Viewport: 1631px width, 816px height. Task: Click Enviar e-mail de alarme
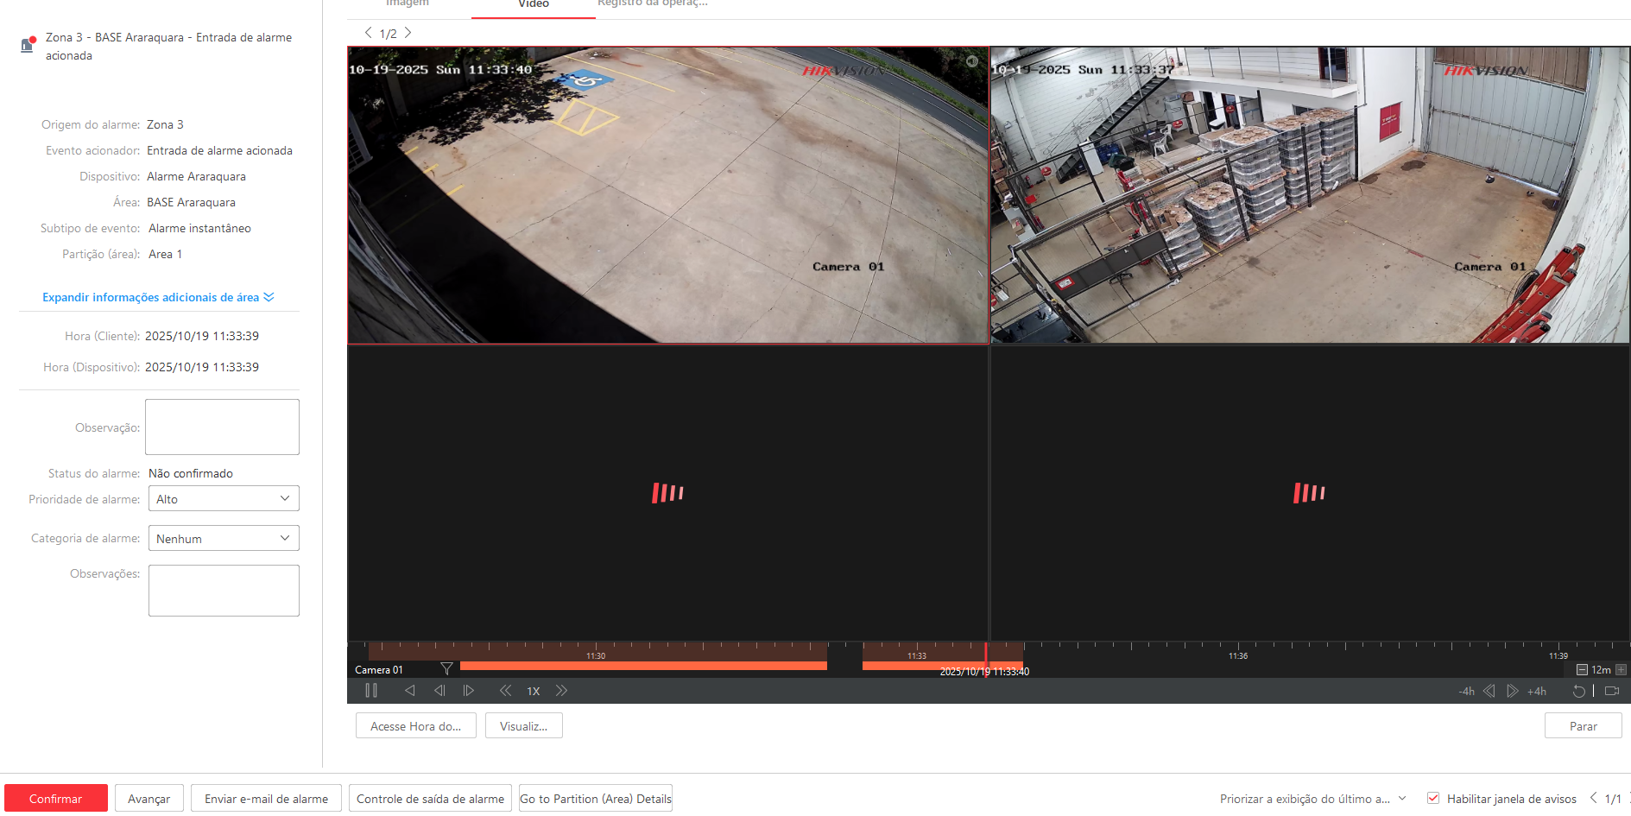pyautogui.click(x=266, y=799)
